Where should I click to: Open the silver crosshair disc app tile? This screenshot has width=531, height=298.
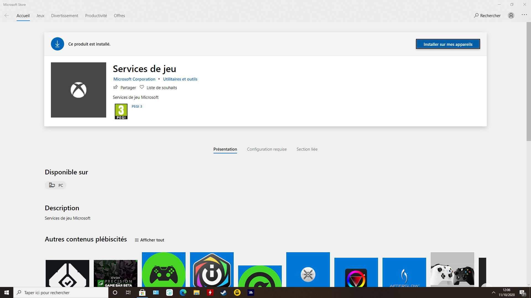pyautogui.click(x=308, y=270)
